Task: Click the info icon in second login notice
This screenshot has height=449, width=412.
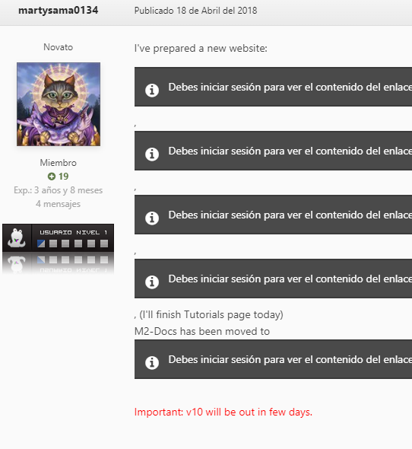Action: pos(152,154)
